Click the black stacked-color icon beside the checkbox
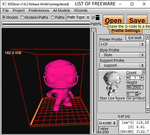 [x=97, y=18]
